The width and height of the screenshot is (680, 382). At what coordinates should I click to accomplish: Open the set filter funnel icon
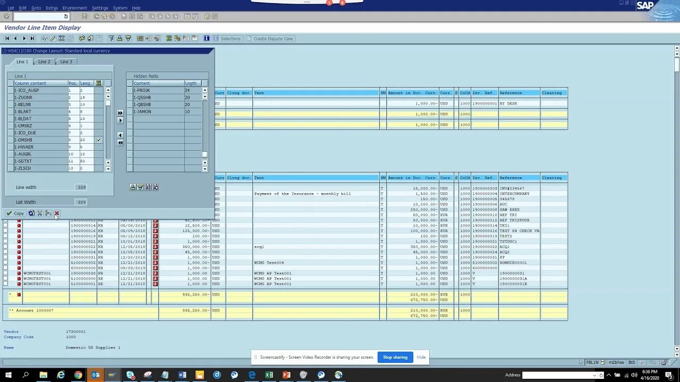point(111,38)
